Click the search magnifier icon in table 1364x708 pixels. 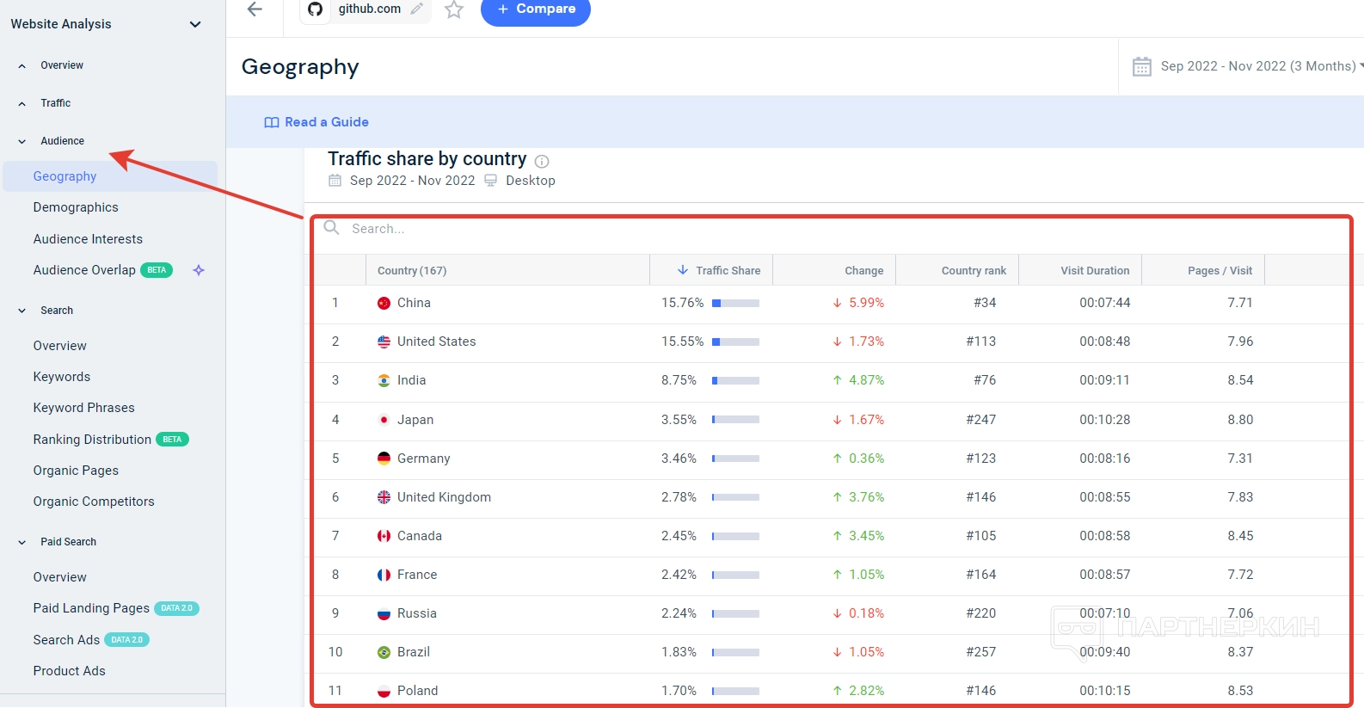click(x=331, y=228)
